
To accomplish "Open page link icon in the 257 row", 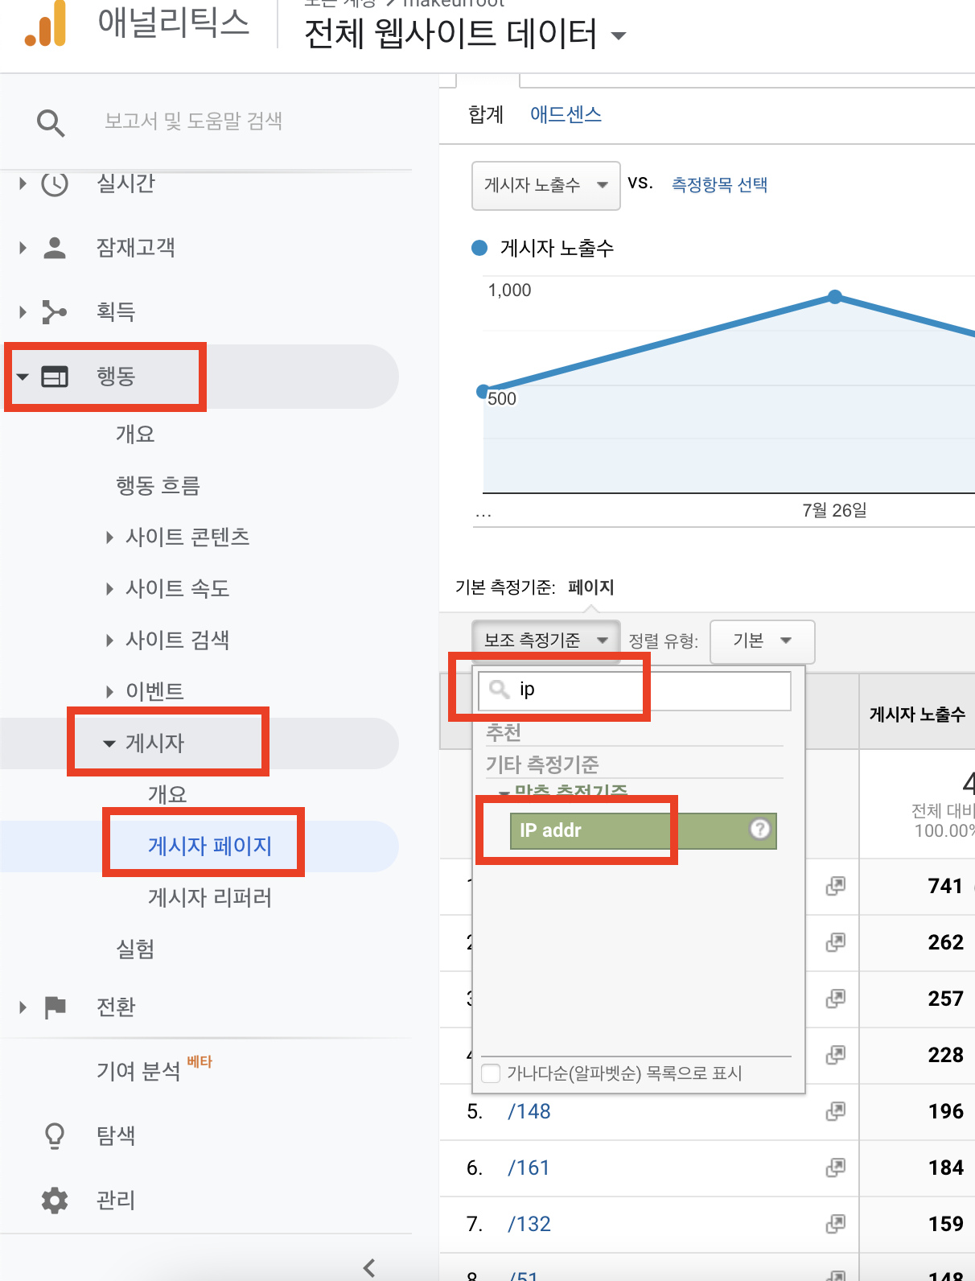I will pos(836,999).
